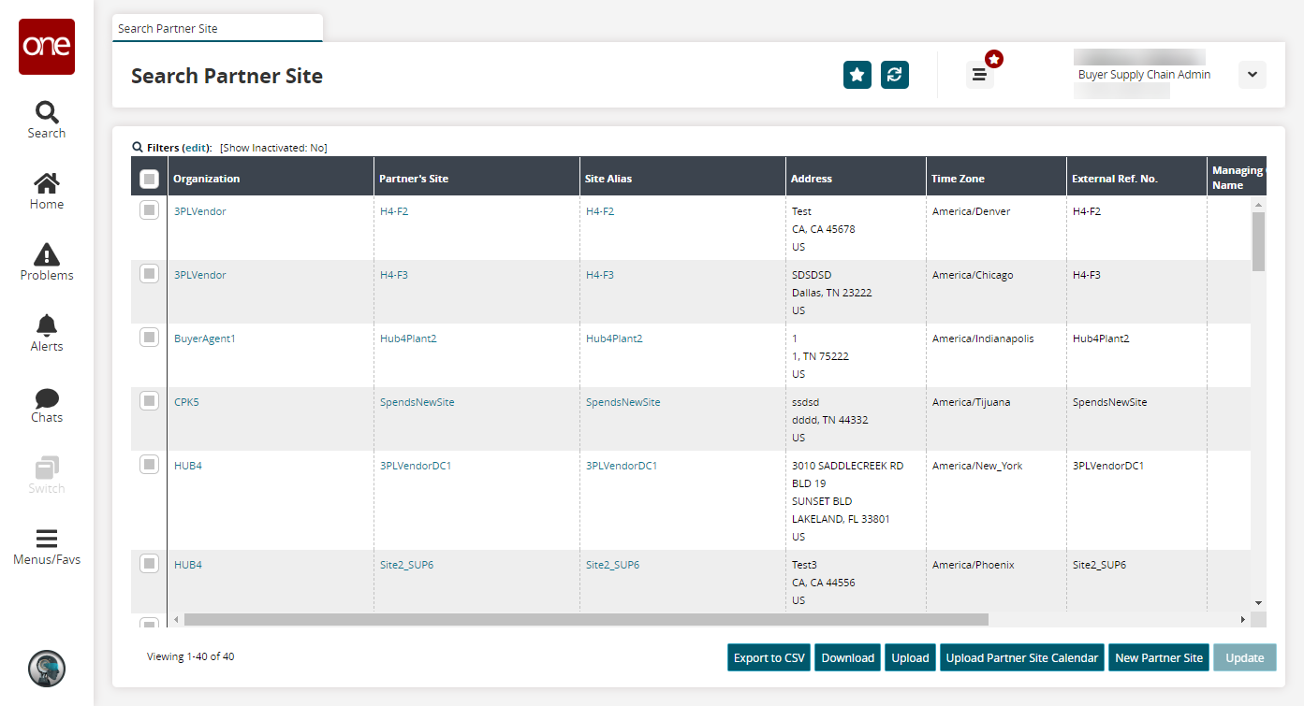Open the Search sidebar icon
The width and height of the screenshot is (1304, 706).
pos(47,120)
